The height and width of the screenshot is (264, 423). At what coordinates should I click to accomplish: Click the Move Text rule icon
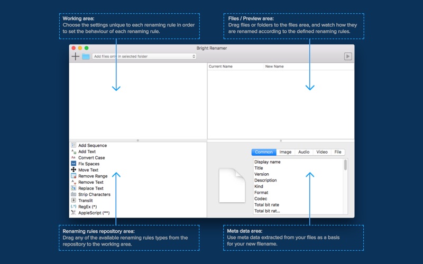73,169
